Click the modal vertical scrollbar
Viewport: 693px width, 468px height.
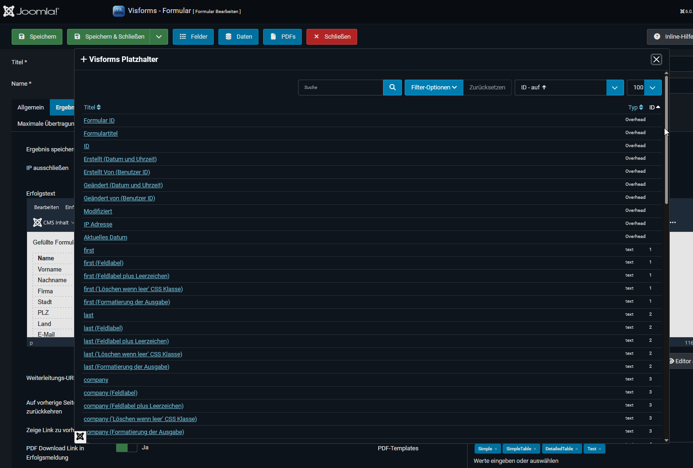[x=666, y=140]
